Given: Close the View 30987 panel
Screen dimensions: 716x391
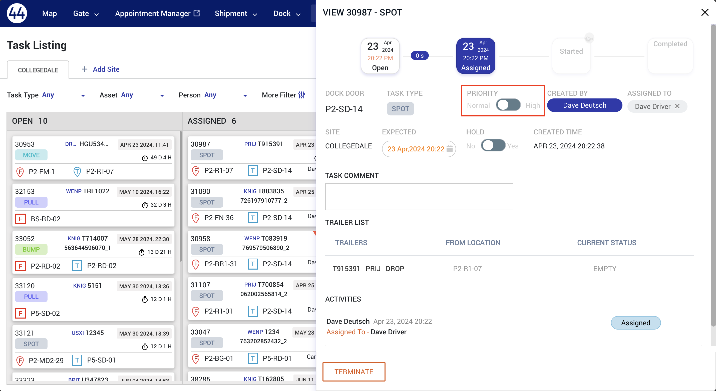Looking at the screenshot, I should click(704, 12).
